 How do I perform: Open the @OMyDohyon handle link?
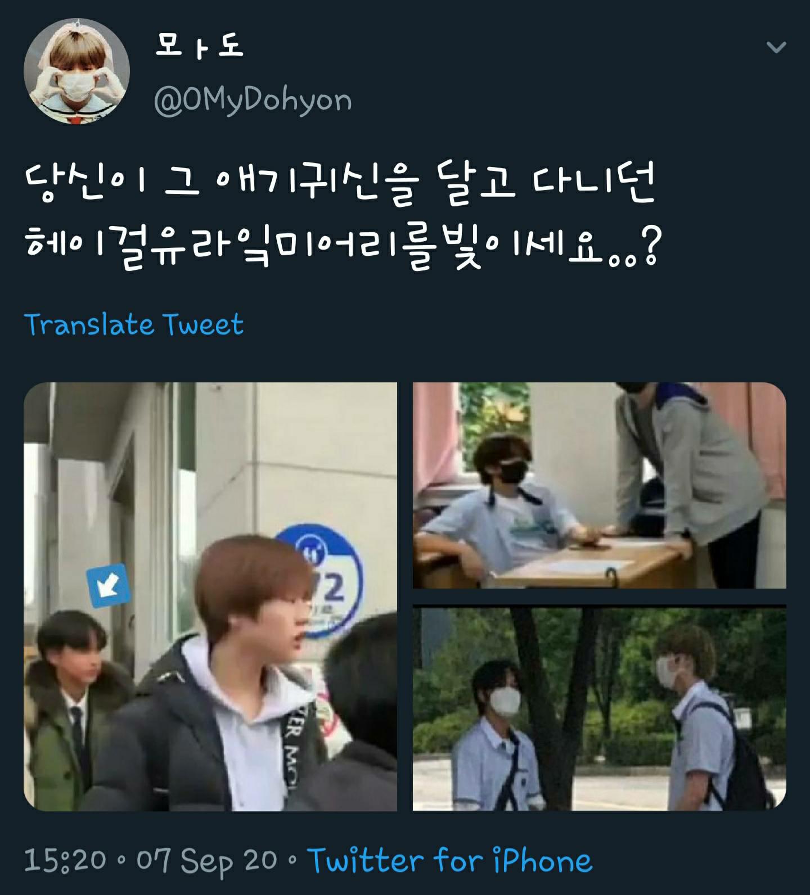pyautogui.click(x=253, y=101)
